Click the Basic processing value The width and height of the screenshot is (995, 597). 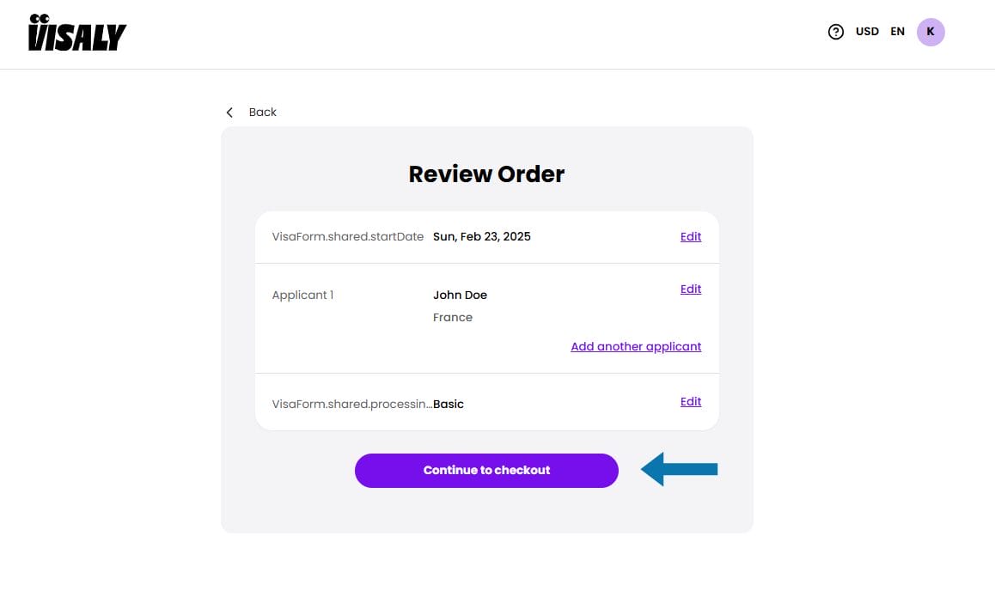pos(449,405)
